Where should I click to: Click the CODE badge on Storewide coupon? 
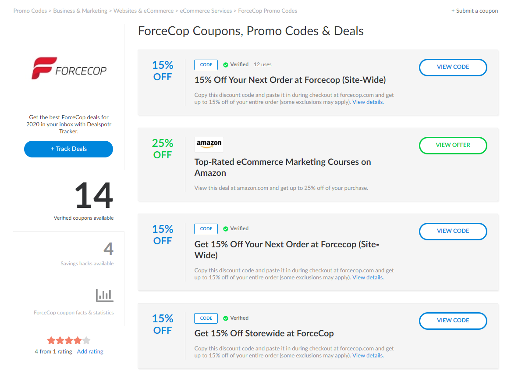206,318
